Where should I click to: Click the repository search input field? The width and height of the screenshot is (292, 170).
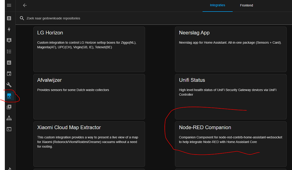pyautogui.click(x=85, y=18)
